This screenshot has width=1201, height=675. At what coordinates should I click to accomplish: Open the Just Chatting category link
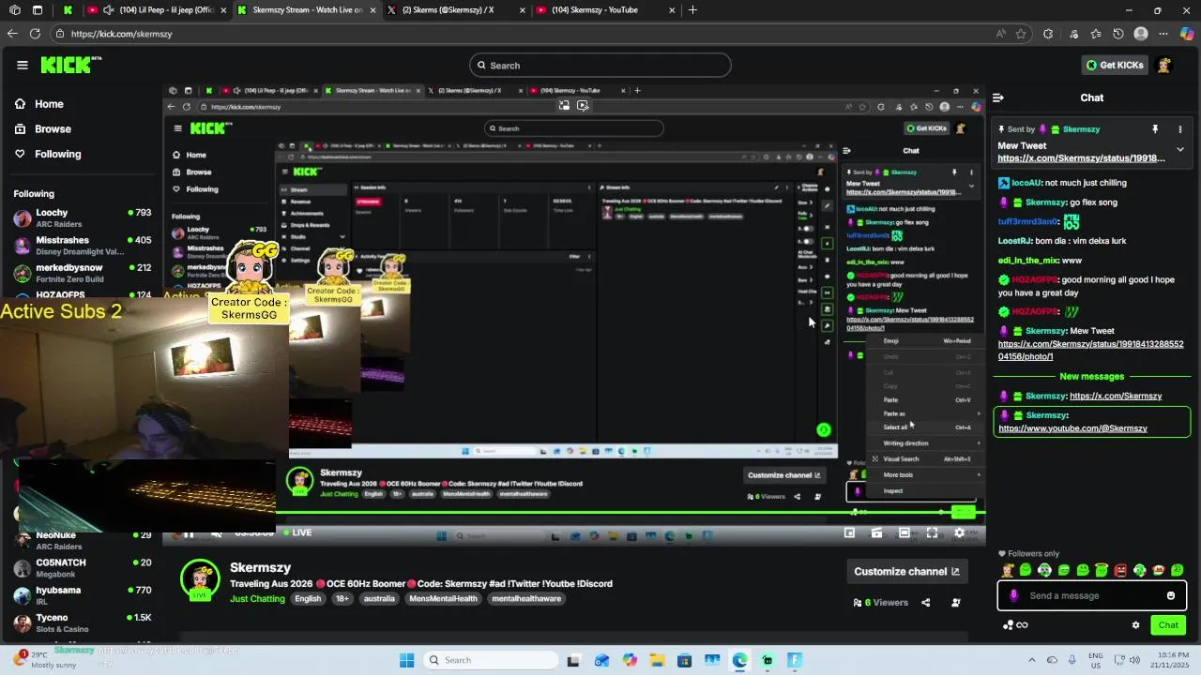click(x=257, y=599)
